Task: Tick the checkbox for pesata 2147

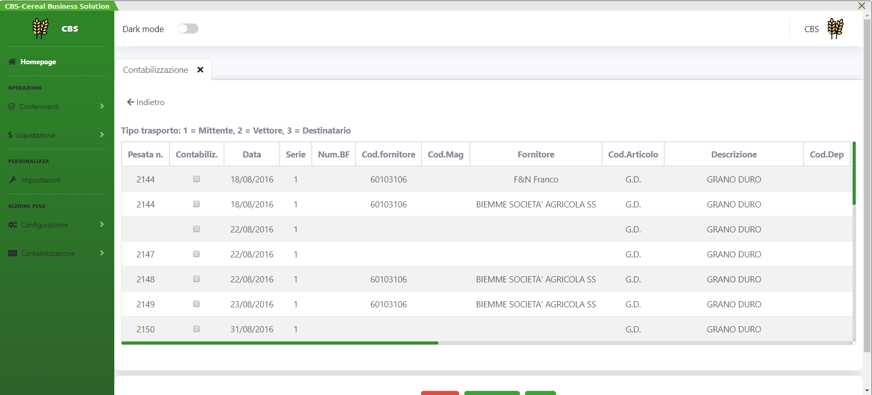Action: (196, 254)
